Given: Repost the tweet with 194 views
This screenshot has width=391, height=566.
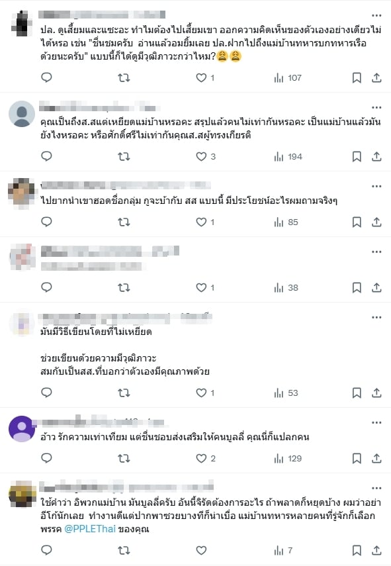Looking at the screenshot, I should point(124,156).
